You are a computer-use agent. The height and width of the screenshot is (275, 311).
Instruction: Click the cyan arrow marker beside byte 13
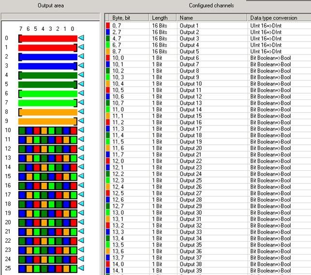[x=81, y=157]
